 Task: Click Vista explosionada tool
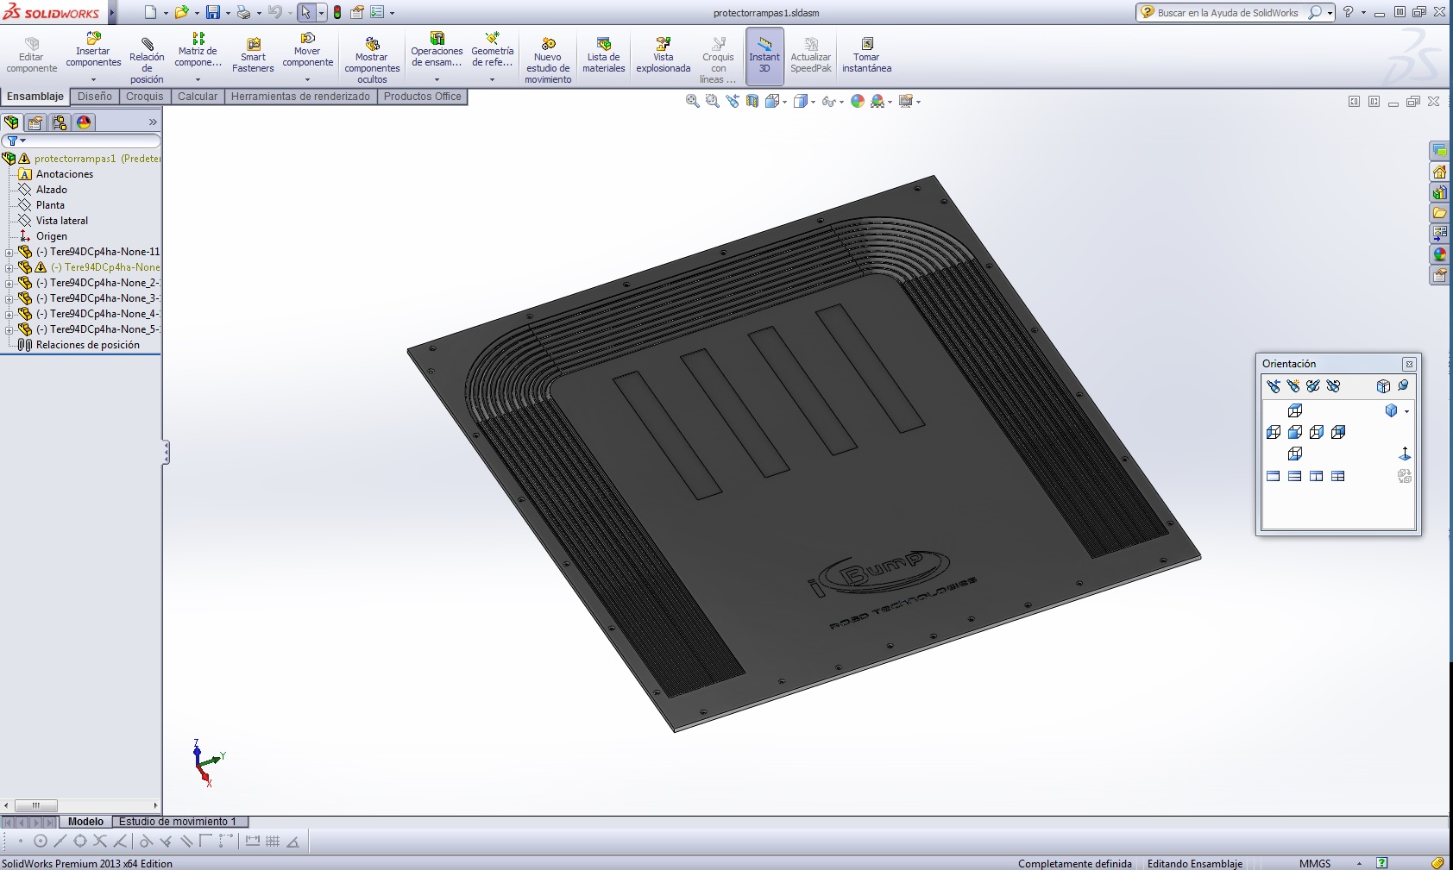click(x=663, y=53)
